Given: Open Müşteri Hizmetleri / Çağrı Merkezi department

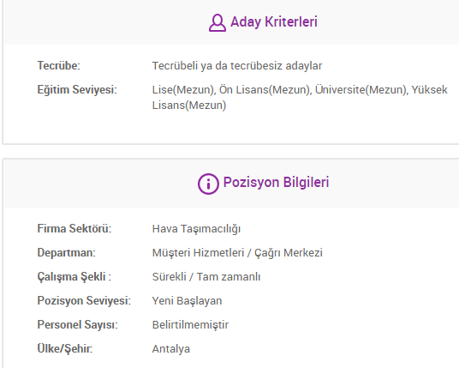Looking at the screenshot, I should (237, 253).
